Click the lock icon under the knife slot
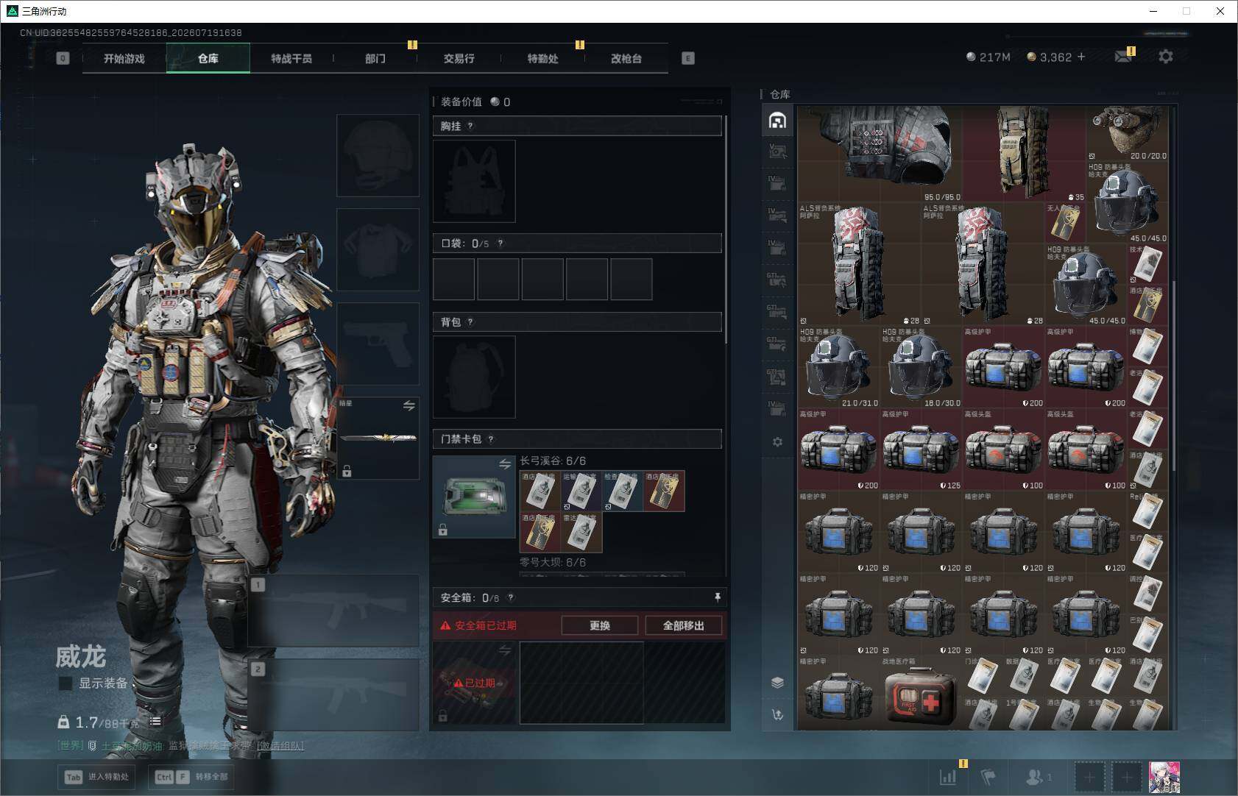 click(347, 471)
